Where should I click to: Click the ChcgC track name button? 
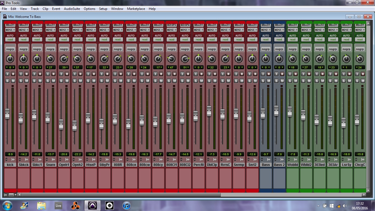pos(360,165)
